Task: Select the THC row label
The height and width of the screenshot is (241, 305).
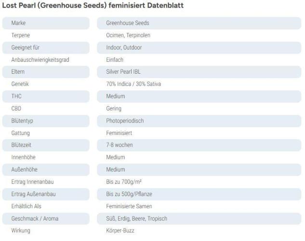Action: (x=16, y=96)
